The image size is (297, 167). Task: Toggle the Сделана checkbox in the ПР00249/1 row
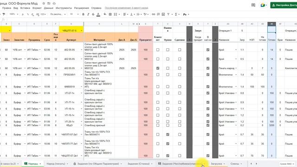point(180,75)
